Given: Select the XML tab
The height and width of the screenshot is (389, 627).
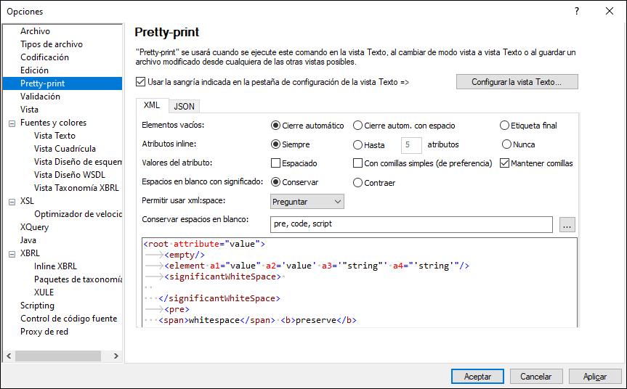Looking at the screenshot, I should coord(152,105).
